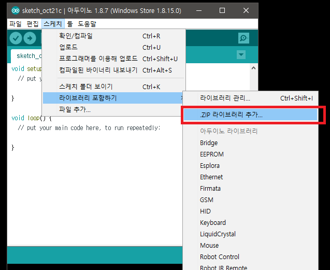
Task: Open the tab dropdown arrow button
Action: coord(241,55)
